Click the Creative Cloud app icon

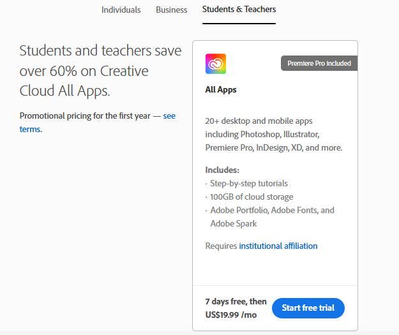(x=216, y=64)
